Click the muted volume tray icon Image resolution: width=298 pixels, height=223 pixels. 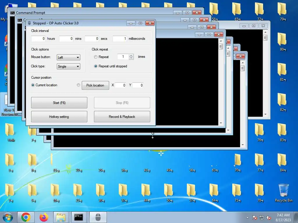click(269, 218)
